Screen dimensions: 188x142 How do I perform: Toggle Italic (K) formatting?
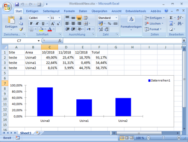click(x=37, y=24)
